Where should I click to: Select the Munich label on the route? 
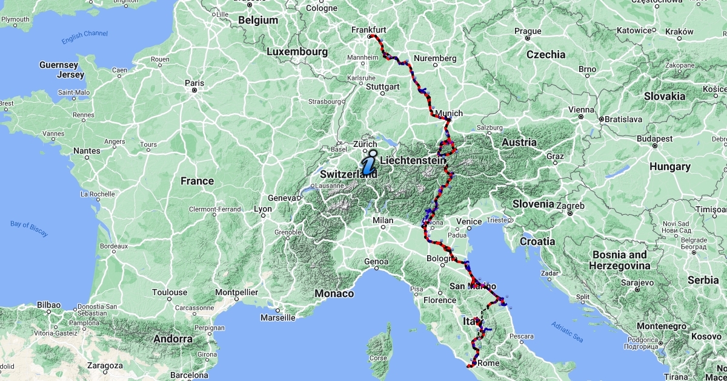[x=449, y=113]
